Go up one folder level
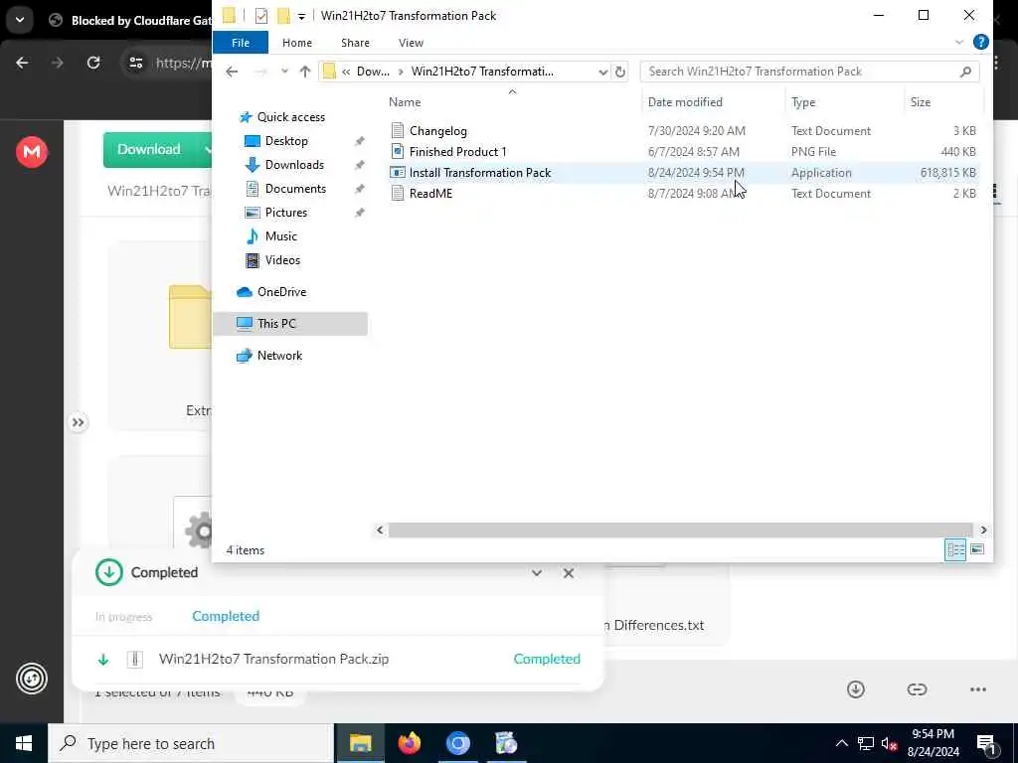Viewport: 1018px width, 763px height. tap(305, 72)
